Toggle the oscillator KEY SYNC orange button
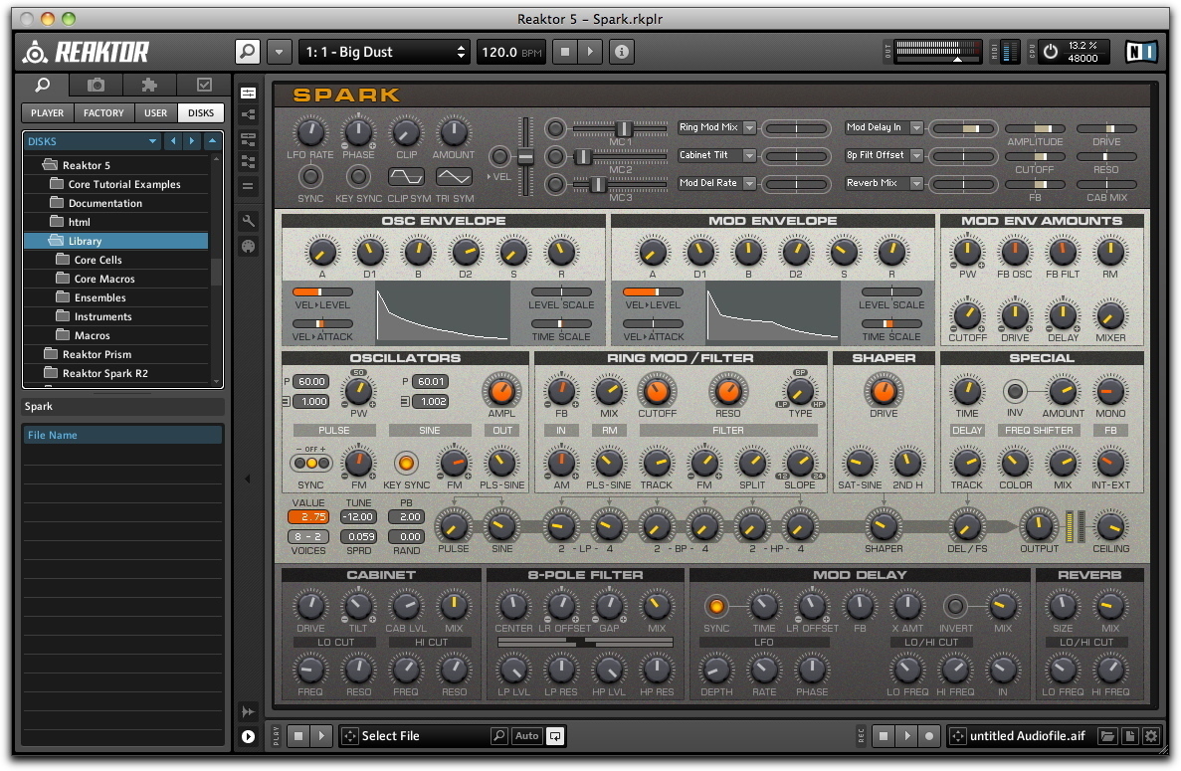 click(x=406, y=463)
